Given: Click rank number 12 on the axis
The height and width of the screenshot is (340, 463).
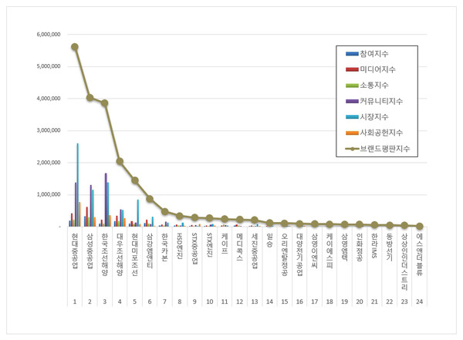Looking at the screenshot, I should click(240, 302).
